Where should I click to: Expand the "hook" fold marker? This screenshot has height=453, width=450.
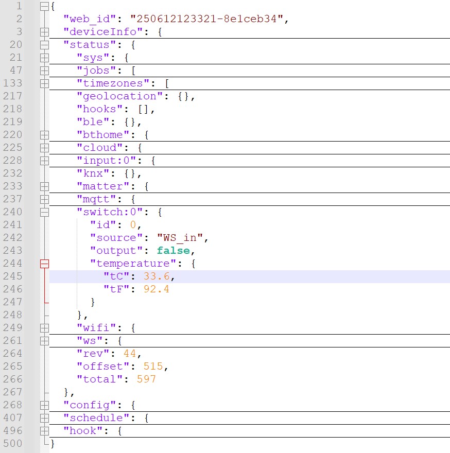[44, 431]
